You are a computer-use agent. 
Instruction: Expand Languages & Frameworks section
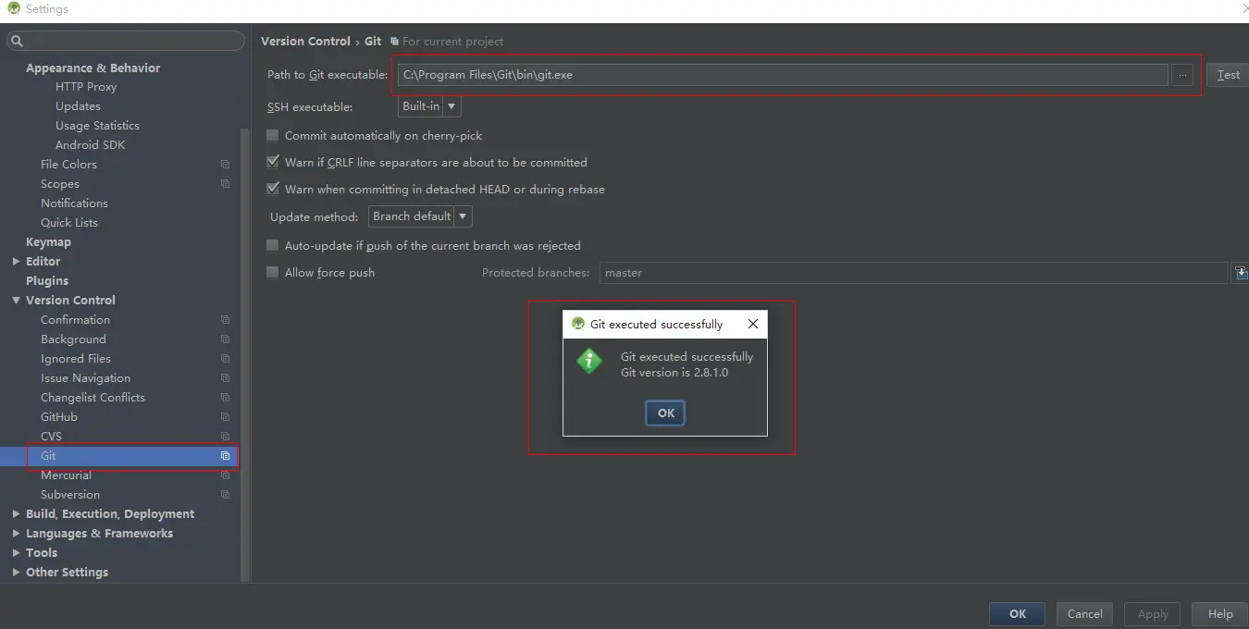click(16, 534)
